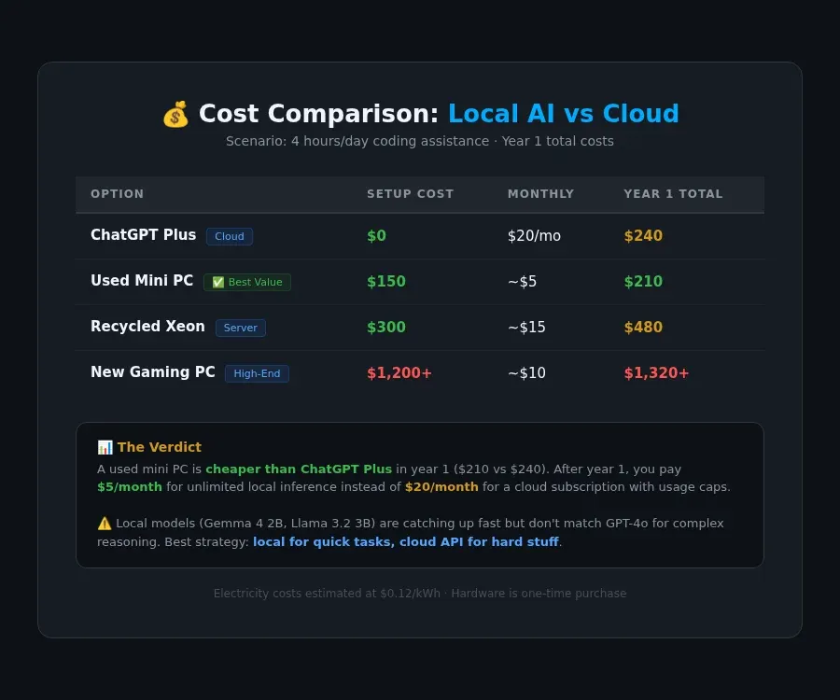Click the $240 year 1 total
The image size is (840, 700).
[x=643, y=235]
